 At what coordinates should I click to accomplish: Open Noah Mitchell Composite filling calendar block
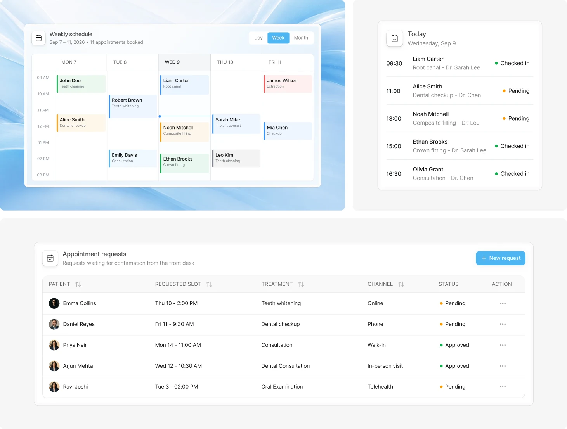(185, 132)
